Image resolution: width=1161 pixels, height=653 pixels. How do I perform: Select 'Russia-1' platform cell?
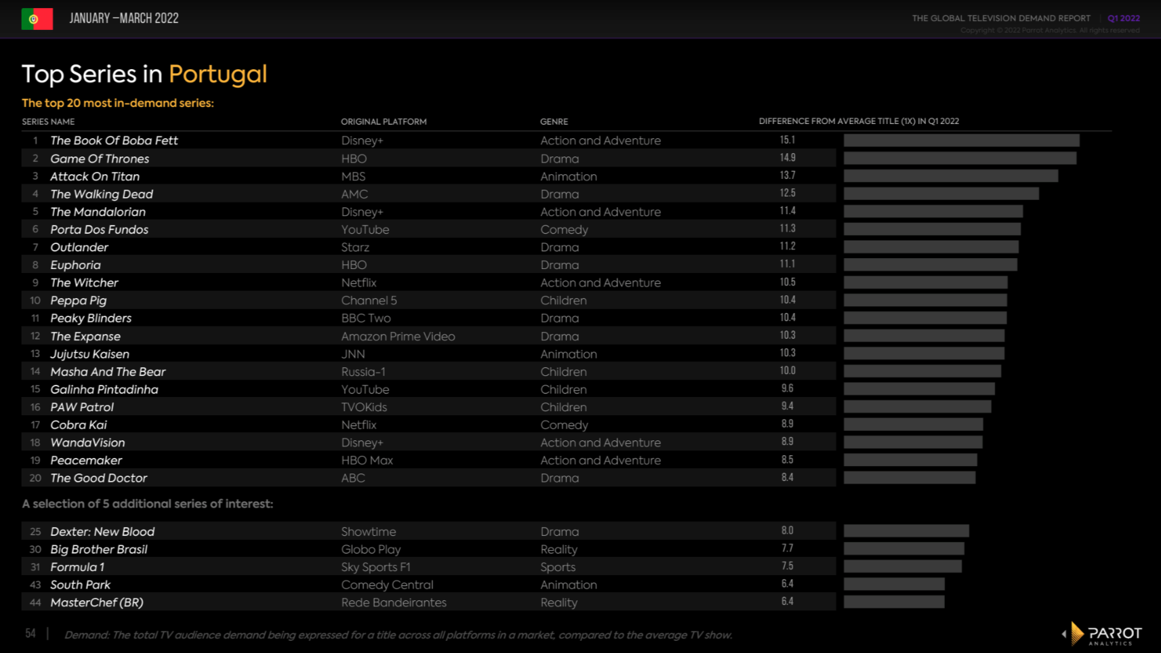tap(363, 372)
